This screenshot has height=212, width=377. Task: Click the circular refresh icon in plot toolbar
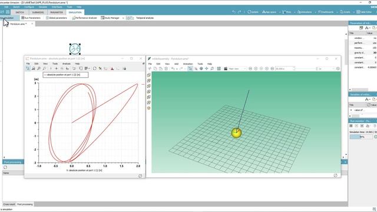point(95,68)
